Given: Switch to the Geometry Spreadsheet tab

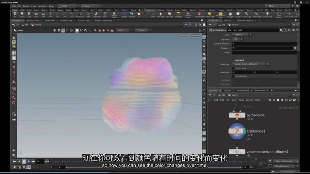Looking at the screenshot, I should [104, 20].
